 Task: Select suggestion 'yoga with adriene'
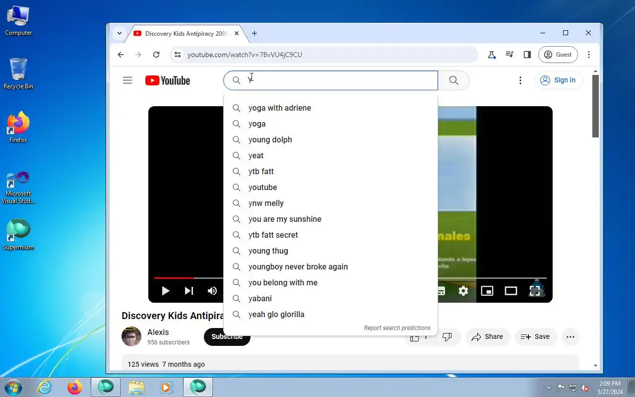point(330,108)
